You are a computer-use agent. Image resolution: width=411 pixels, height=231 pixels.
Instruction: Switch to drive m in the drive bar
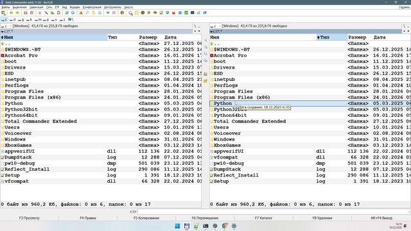pyautogui.click(x=38, y=20)
